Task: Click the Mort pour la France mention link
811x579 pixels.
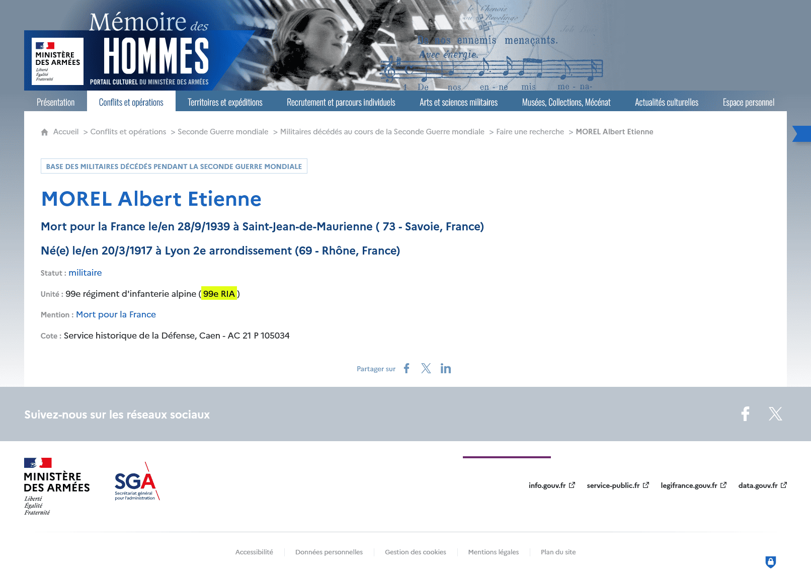Action: (x=116, y=314)
